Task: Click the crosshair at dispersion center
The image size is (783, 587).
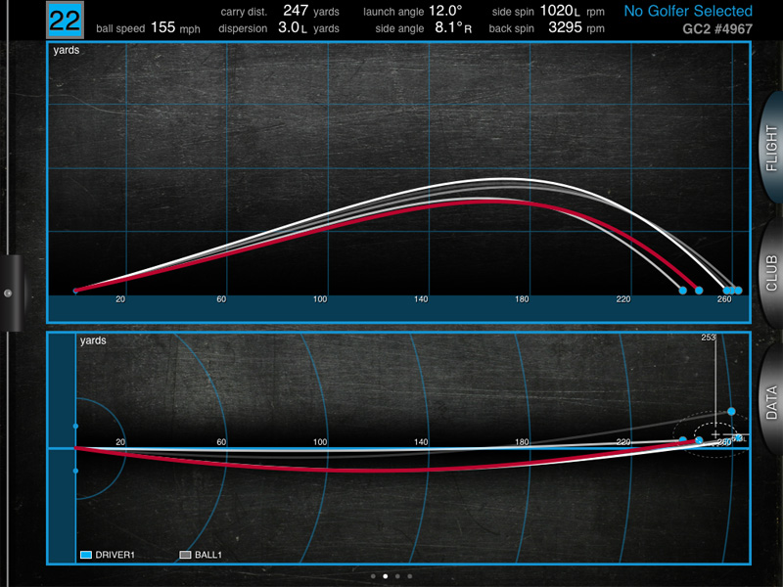Action: [715, 433]
